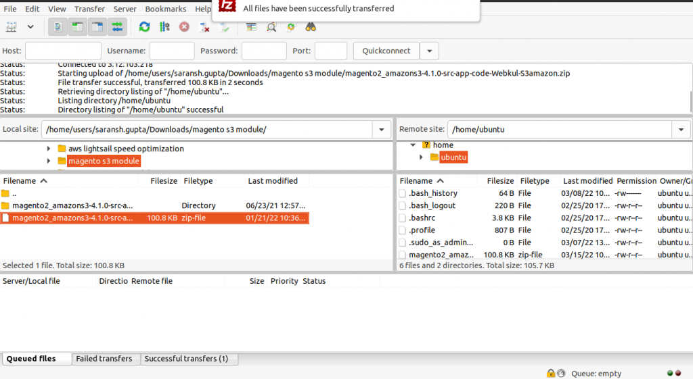The height and width of the screenshot is (379, 693).
Task: Click the Username input field
Action: click(172, 51)
